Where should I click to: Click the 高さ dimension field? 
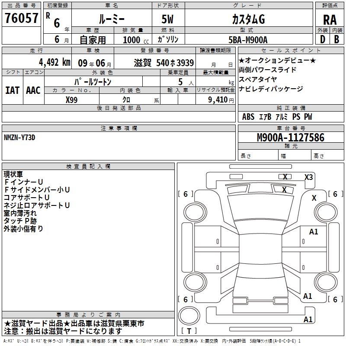pos(327,156)
